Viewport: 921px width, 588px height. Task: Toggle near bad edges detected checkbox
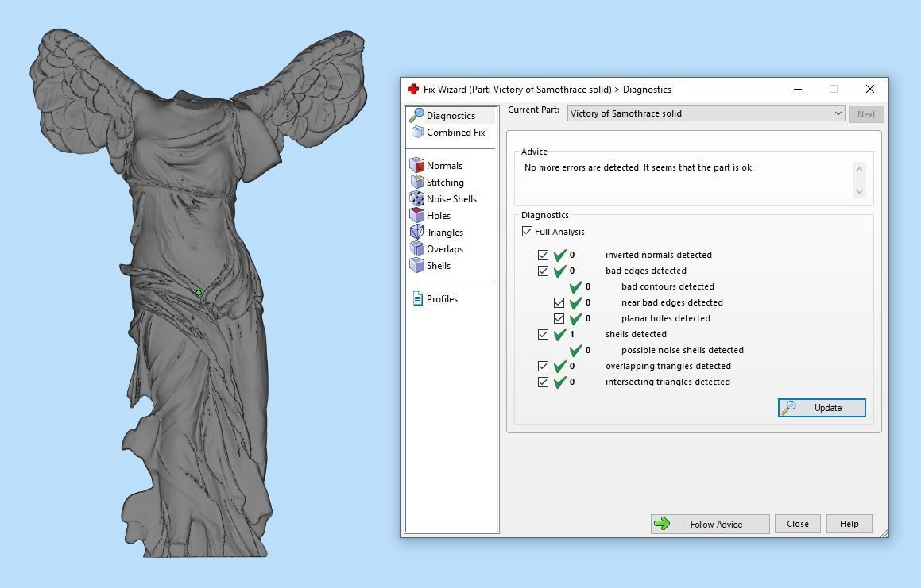[559, 302]
